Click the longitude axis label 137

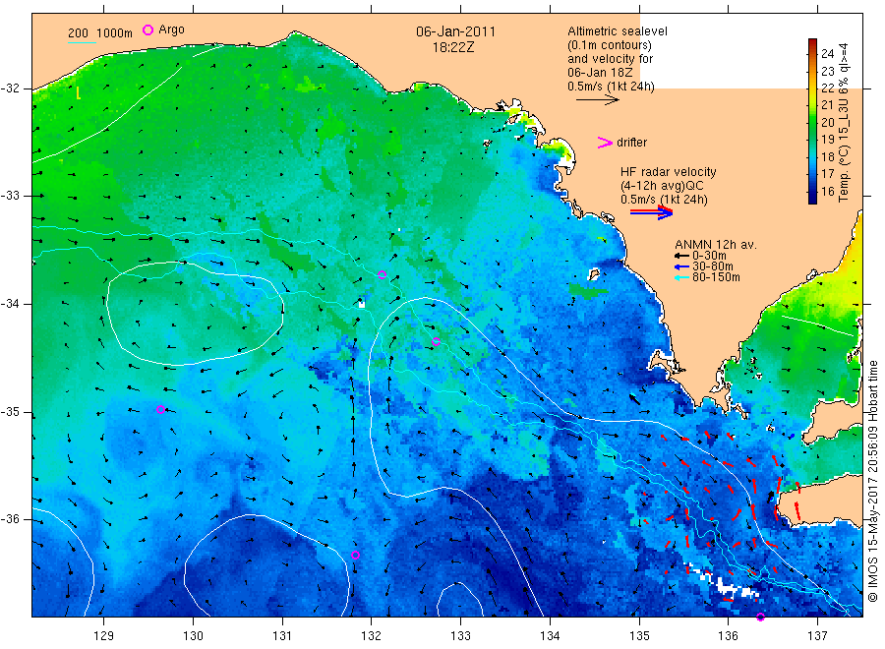click(x=817, y=636)
